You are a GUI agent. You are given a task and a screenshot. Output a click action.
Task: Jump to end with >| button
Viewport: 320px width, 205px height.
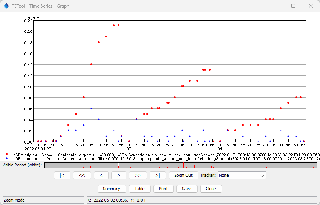click(158, 175)
